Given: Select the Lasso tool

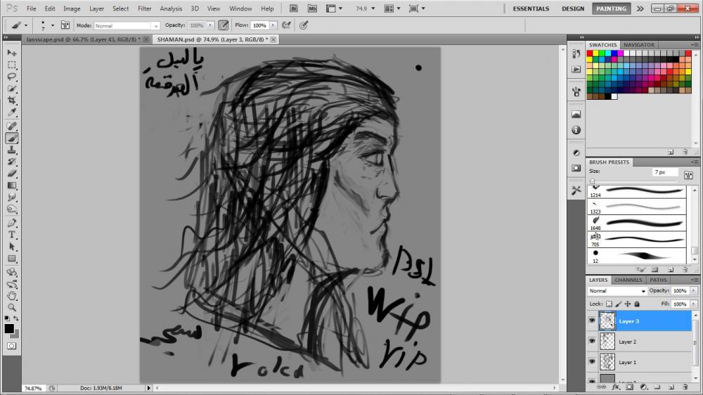Looking at the screenshot, I should tap(12, 77).
